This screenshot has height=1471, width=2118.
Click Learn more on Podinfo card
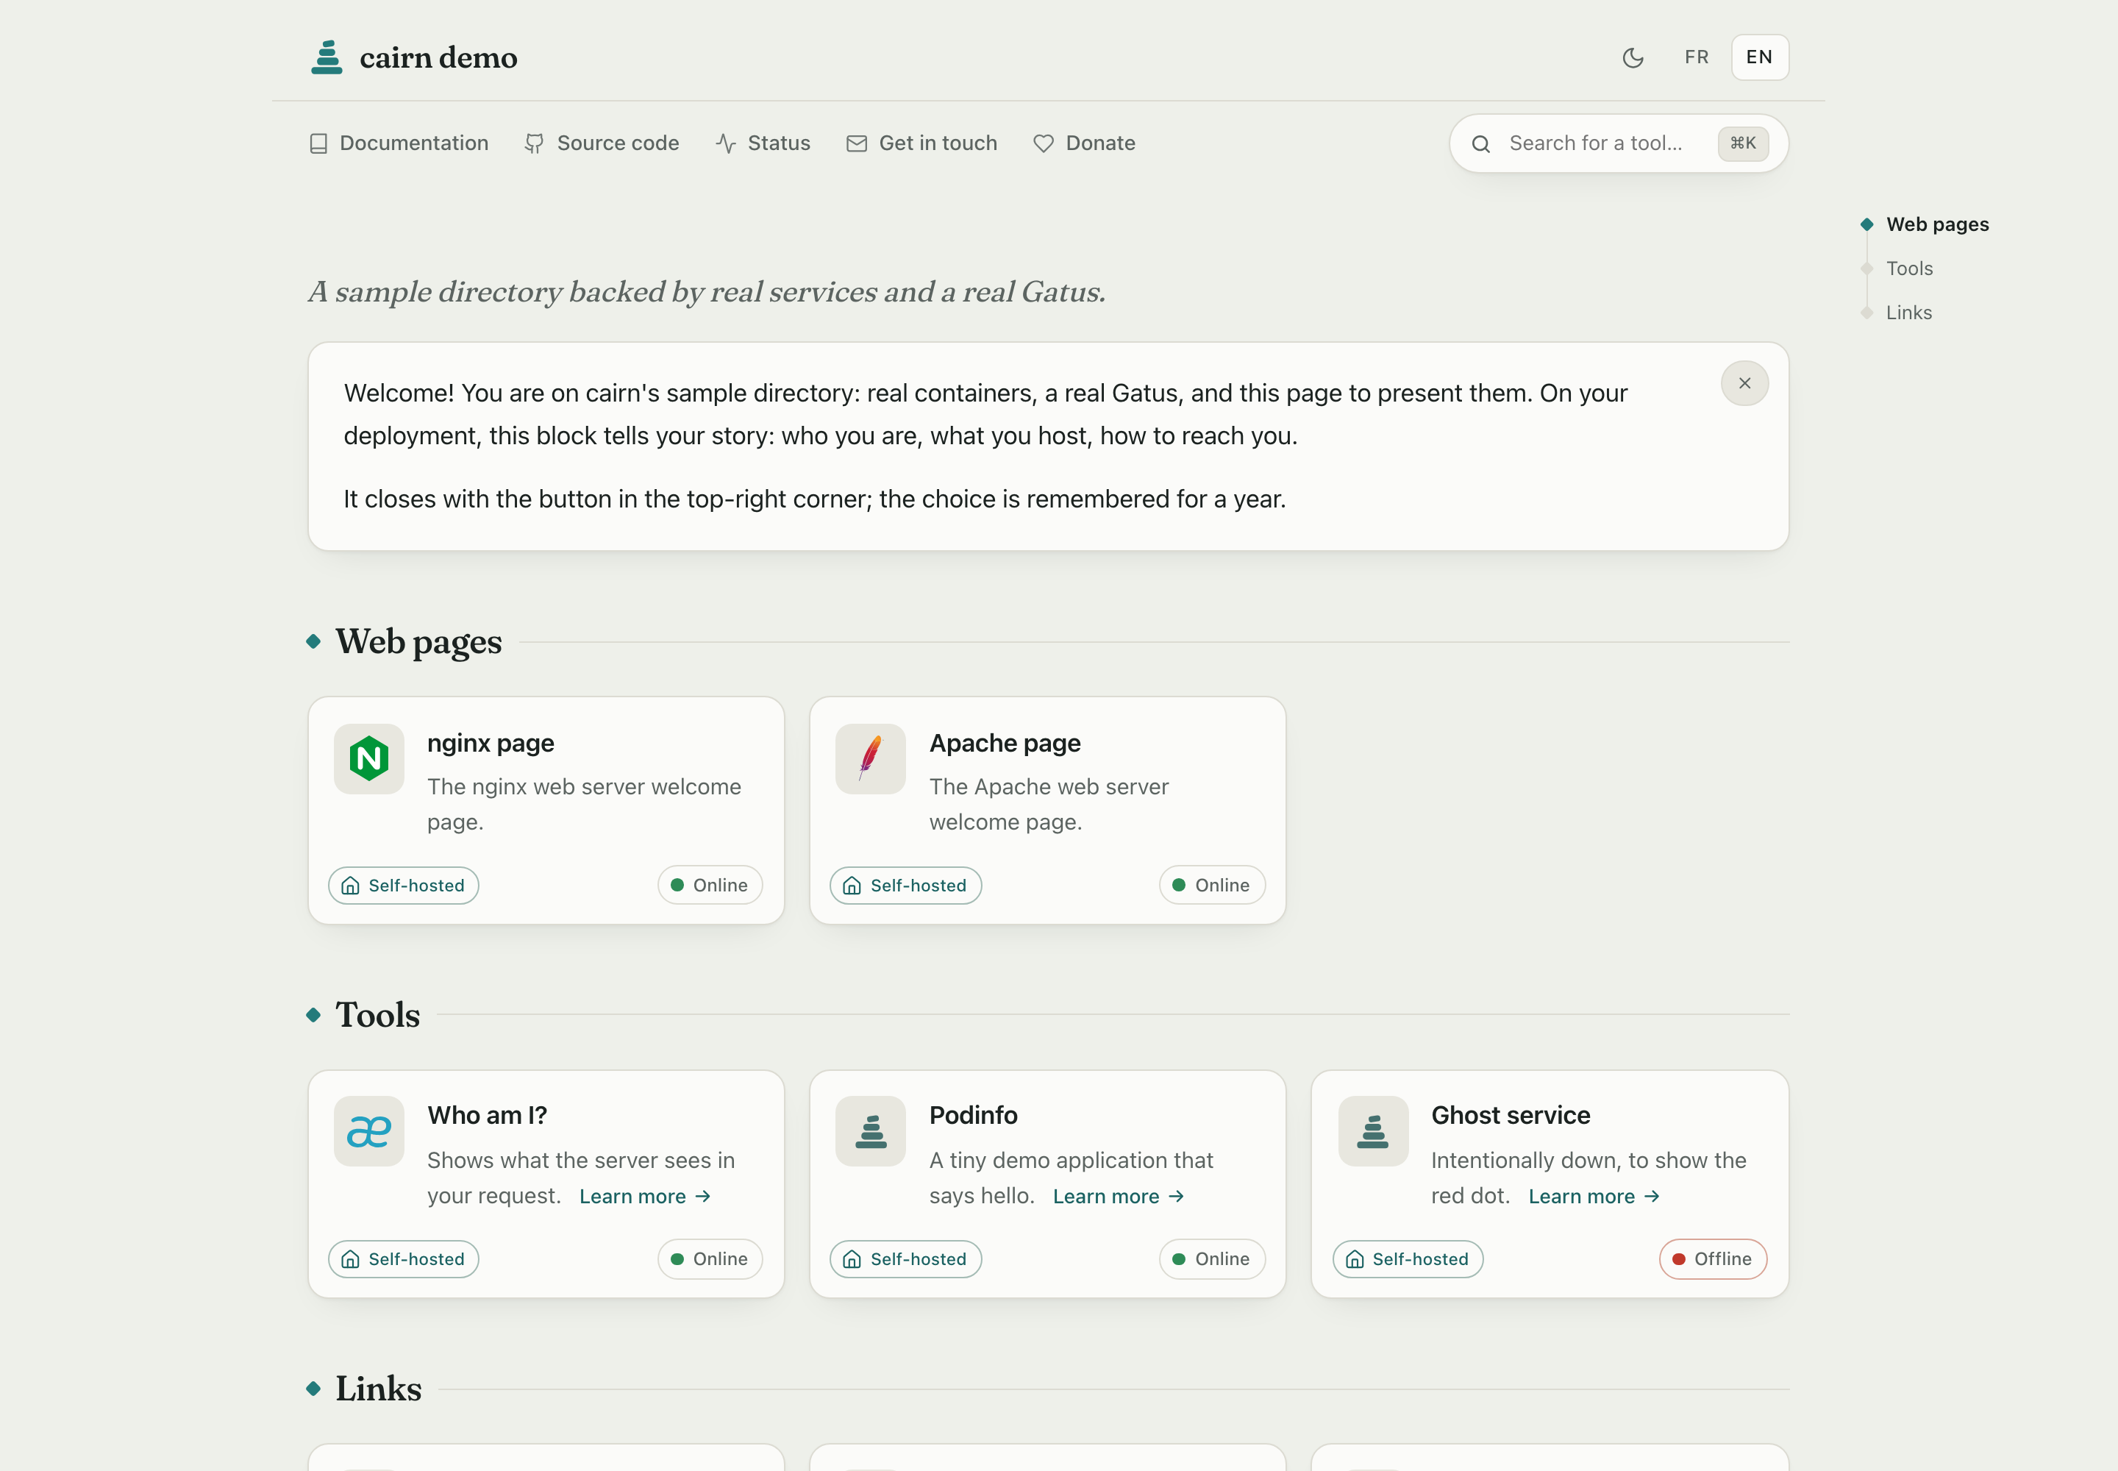click(1119, 1197)
